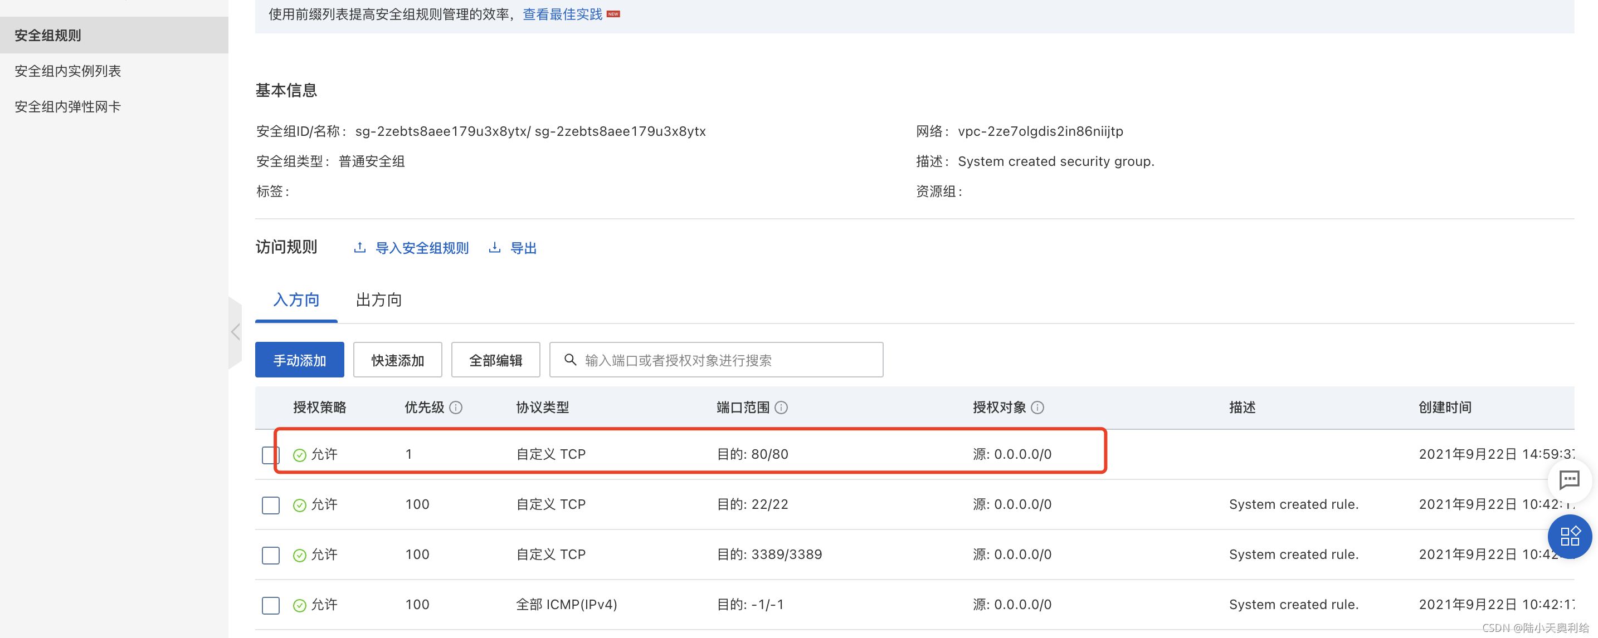Check the checkbox for the 3389/3389 rule
The width and height of the screenshot is (1598, 638).
(x=270, y=555)
